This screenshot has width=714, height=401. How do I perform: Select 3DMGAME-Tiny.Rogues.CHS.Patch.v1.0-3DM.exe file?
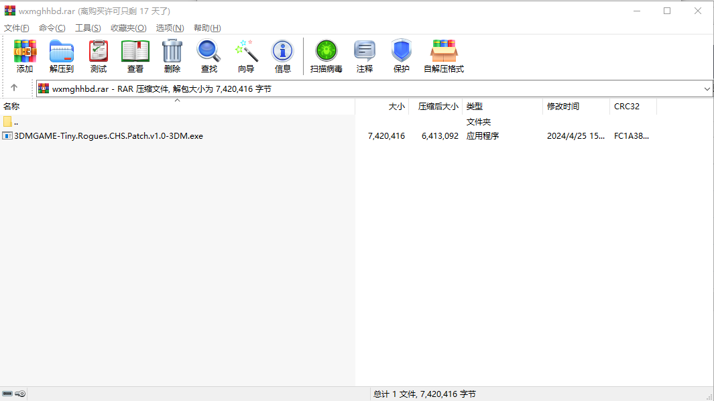(109, 136)
